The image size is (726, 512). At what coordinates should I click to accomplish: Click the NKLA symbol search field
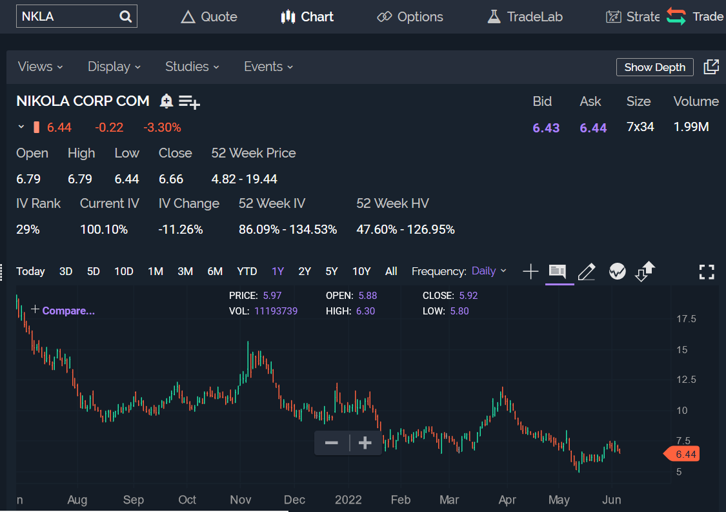(x=76, y=17)
